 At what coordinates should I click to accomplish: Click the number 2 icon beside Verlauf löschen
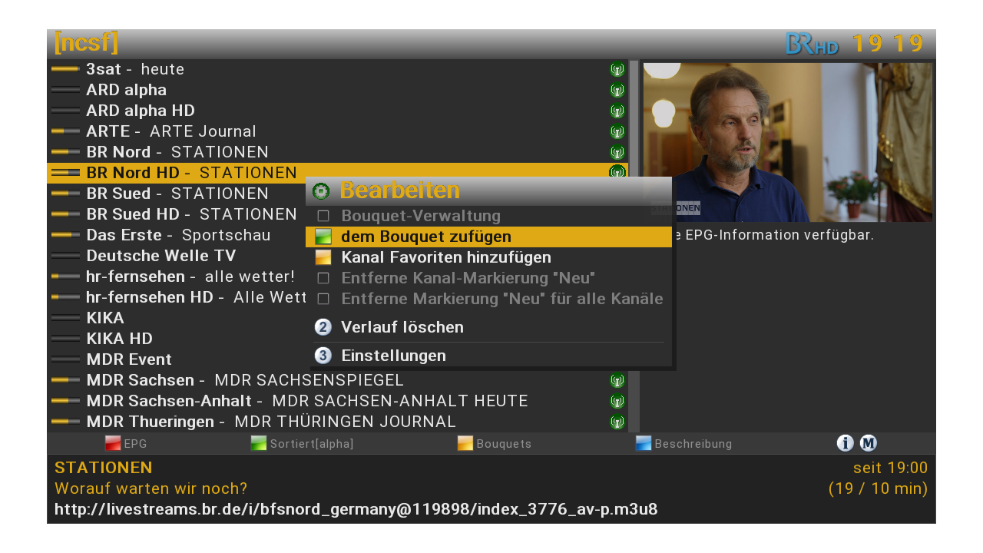pyautogui.click(x=323, y=327)
